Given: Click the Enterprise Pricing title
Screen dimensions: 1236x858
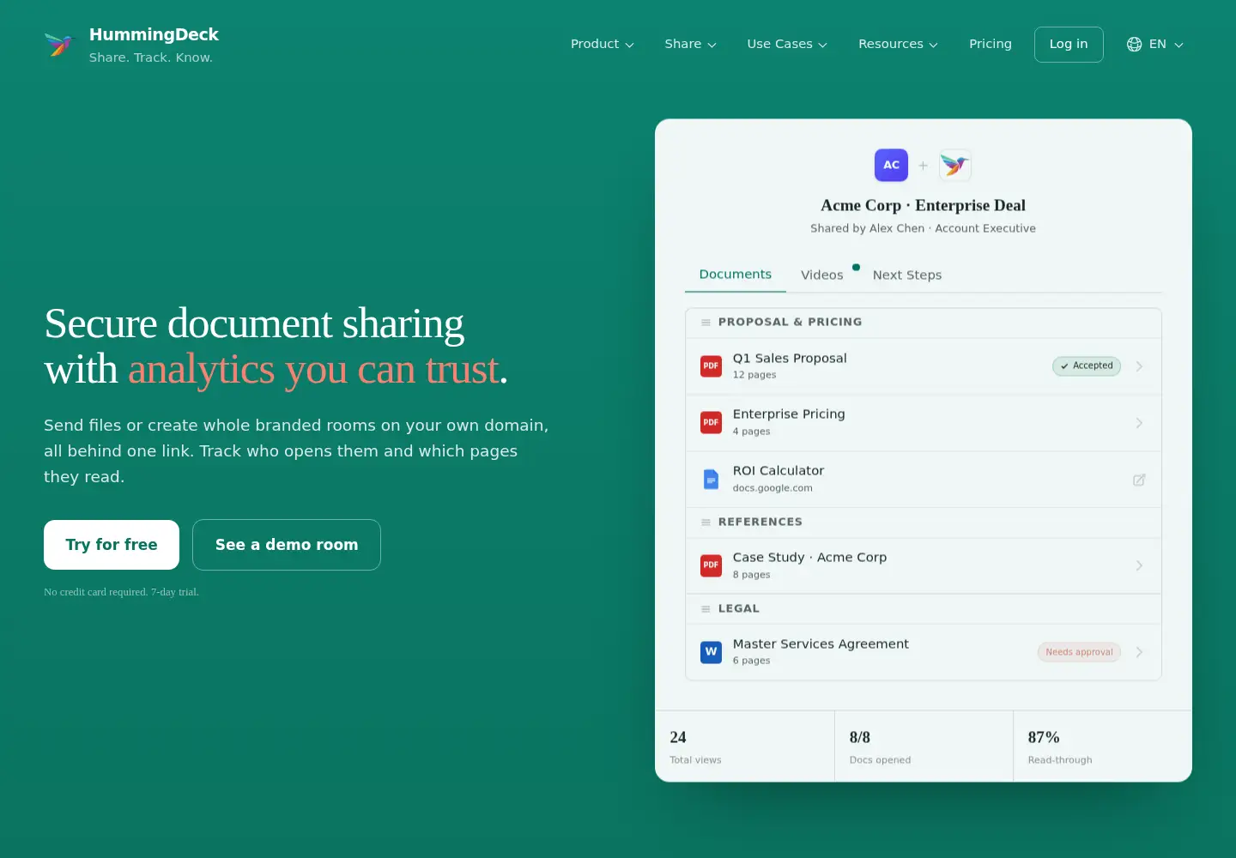Looking at the screenshot, I should [789, 414].
